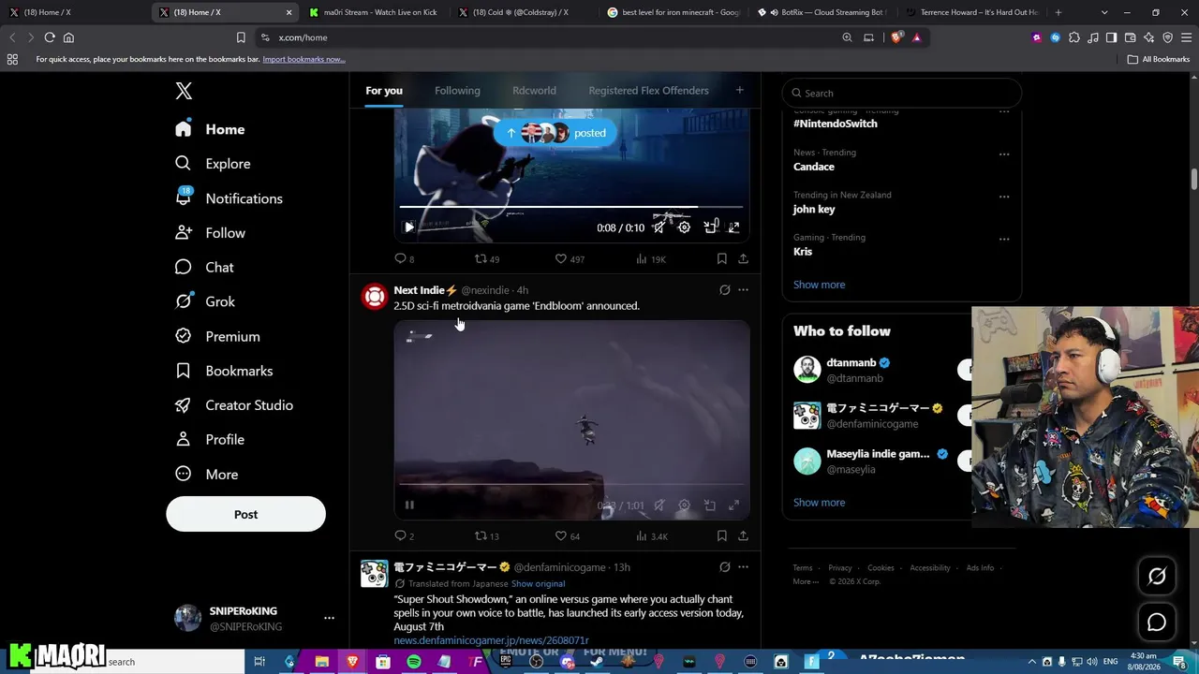View analytics showing 19K views
Screen dimensions: 1199x674
[x=650, y=258]
